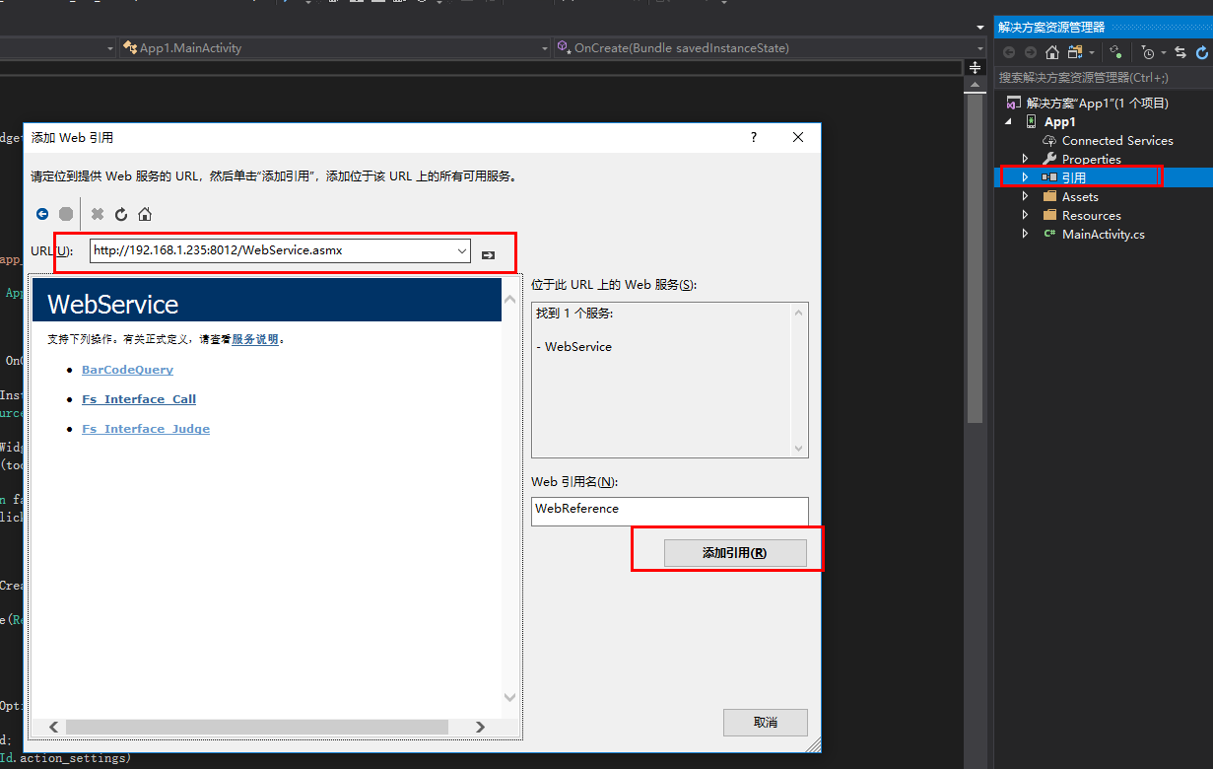Viewport: 1213px width, 769px height.
Task: Select the Resources folder item
Action: 1091,216
